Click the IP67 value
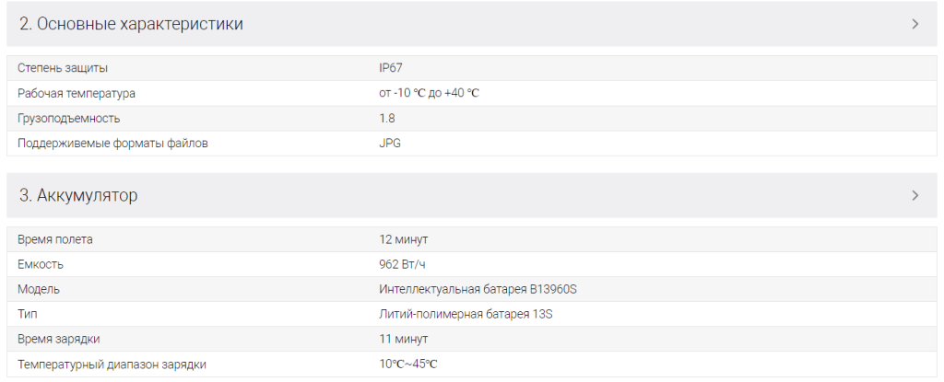Viewport: 944px width, 382px height. tap(391, 68)
